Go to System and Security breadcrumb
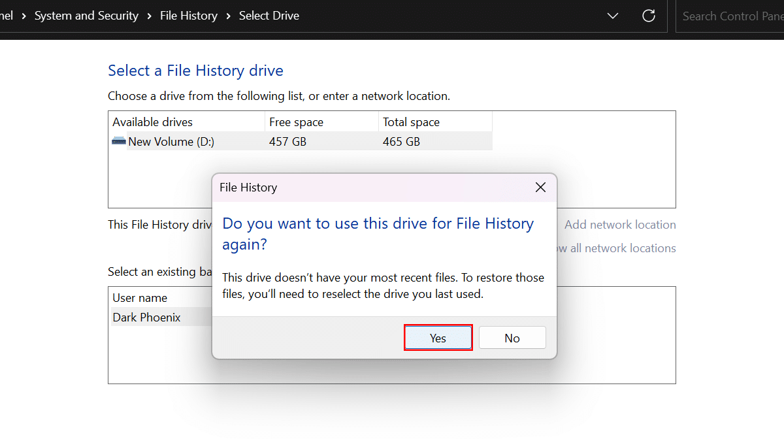Viewport: 784px width, 441px height. tap(86, 16)
